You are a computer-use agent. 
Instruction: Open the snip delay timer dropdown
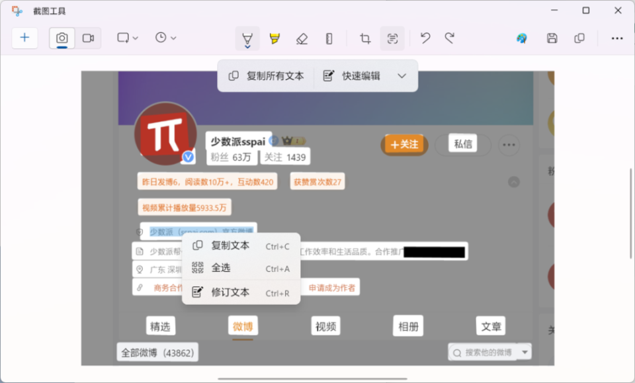coord(165,38)
